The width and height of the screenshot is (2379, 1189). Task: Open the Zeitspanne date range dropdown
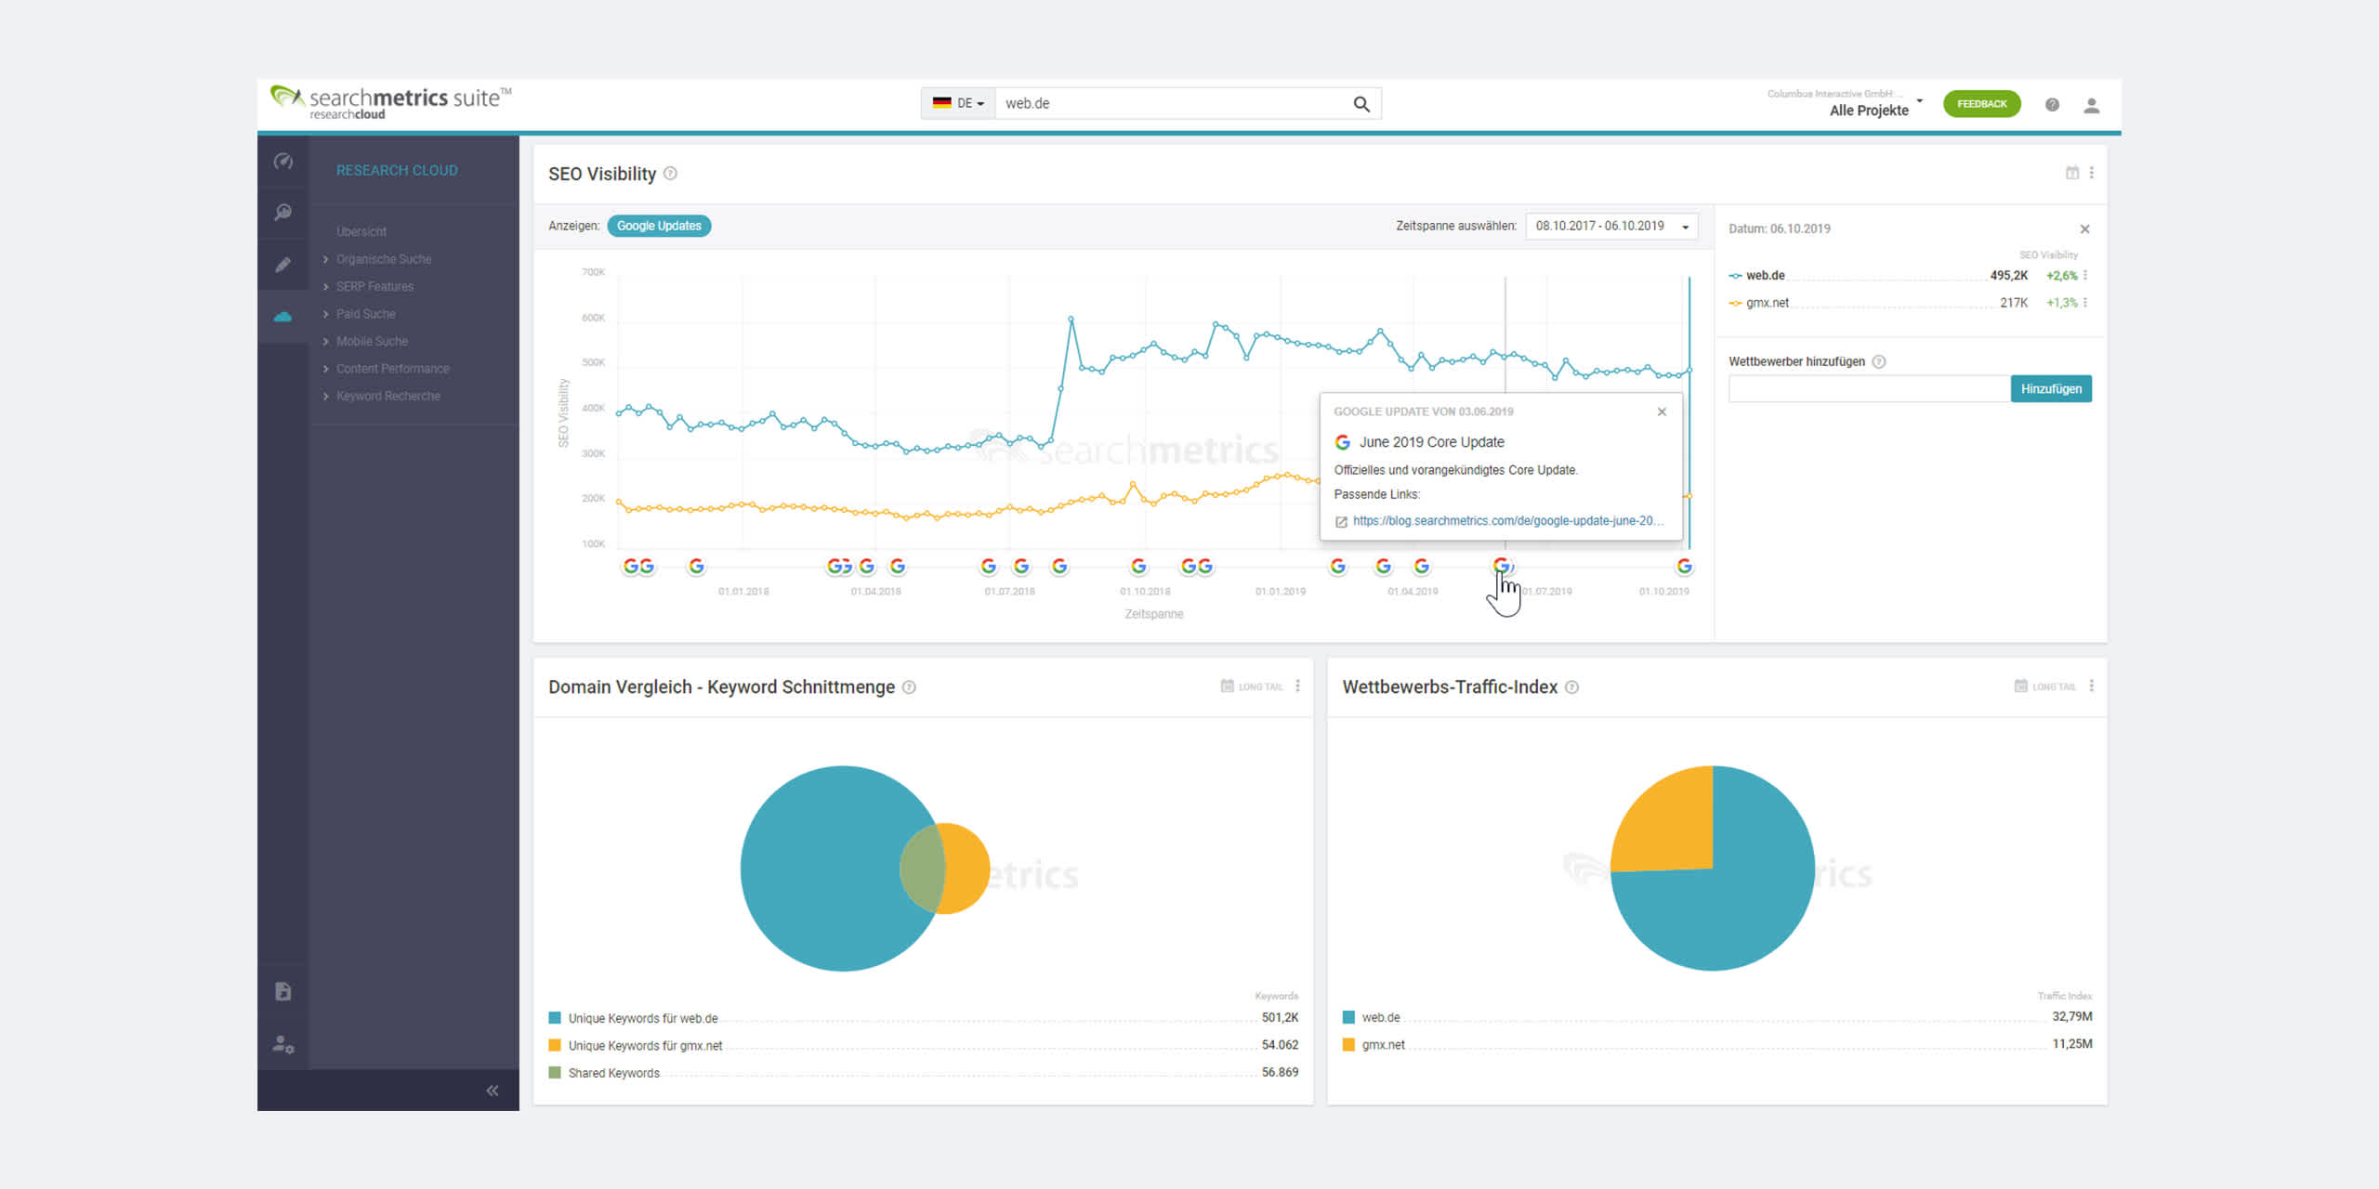1611,226
